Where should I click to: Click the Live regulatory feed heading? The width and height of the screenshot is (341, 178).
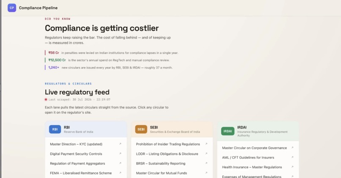(x=77, y=92)
